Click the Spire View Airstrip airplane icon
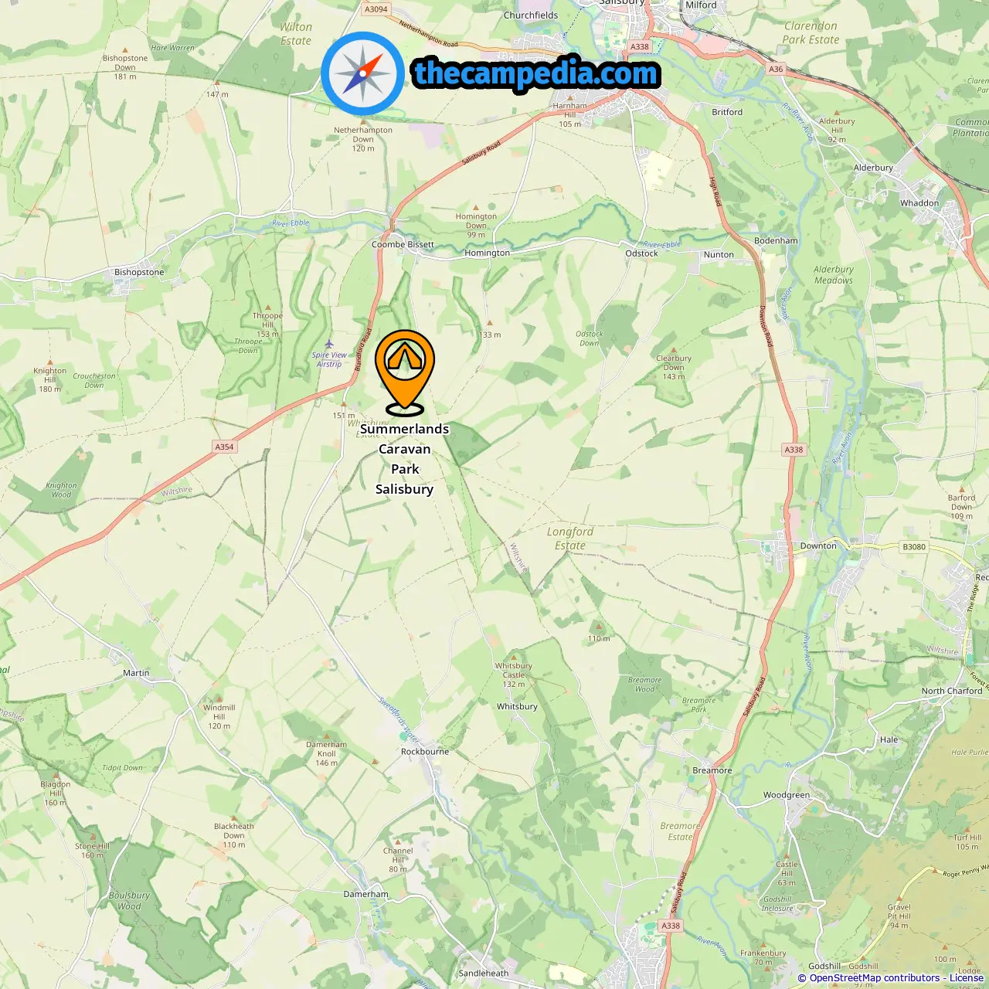Screen dimensions: 989x989 (x=329, y=344)
